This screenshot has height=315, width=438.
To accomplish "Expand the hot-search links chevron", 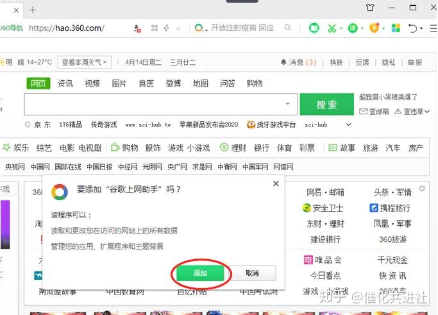I will pos(348,124).
